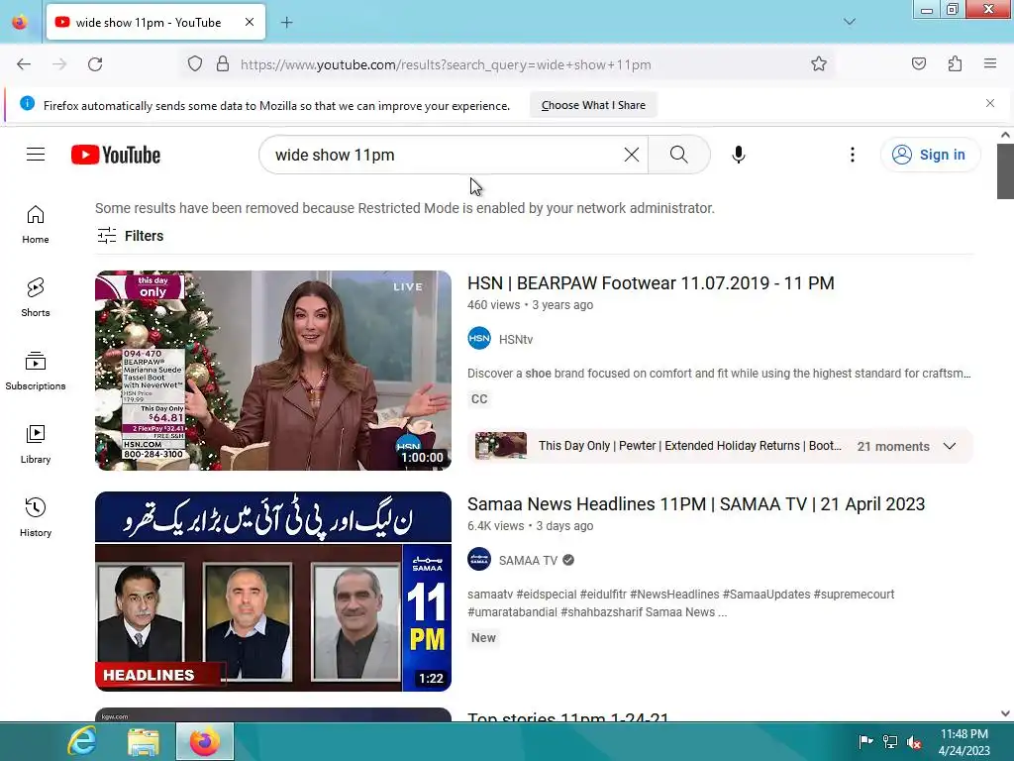Screen dimensions: 1014x761
Task: Go back with the browser back arrow
Action: point(24,64)
